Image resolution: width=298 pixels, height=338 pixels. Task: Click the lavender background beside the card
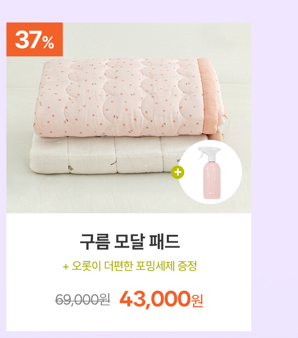(x=275, y=172)
